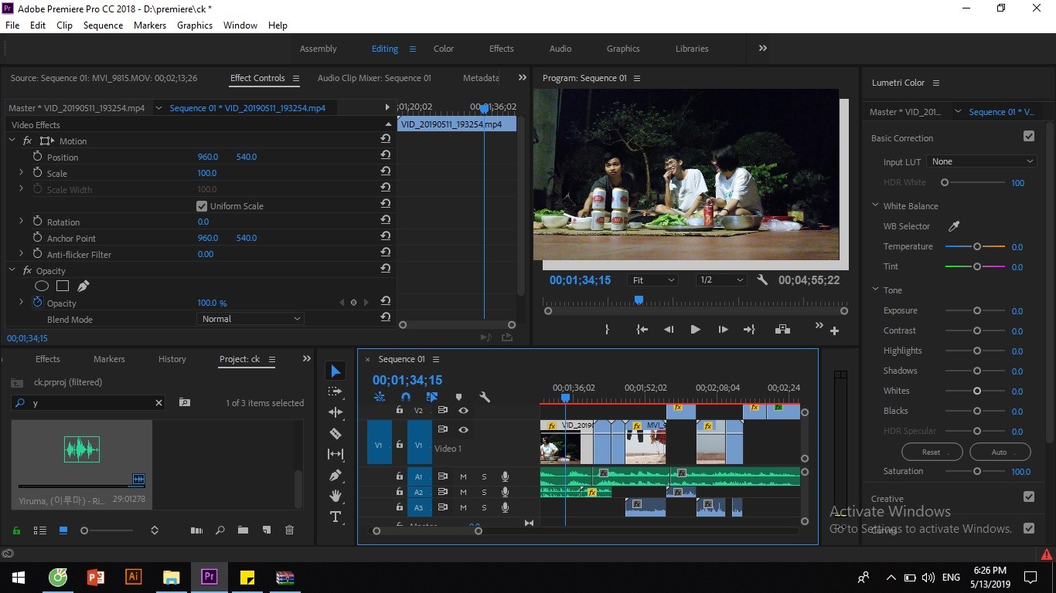Switch to the Color workspace tab
The width and height of the screenshot is (1056, 593).
444,49
